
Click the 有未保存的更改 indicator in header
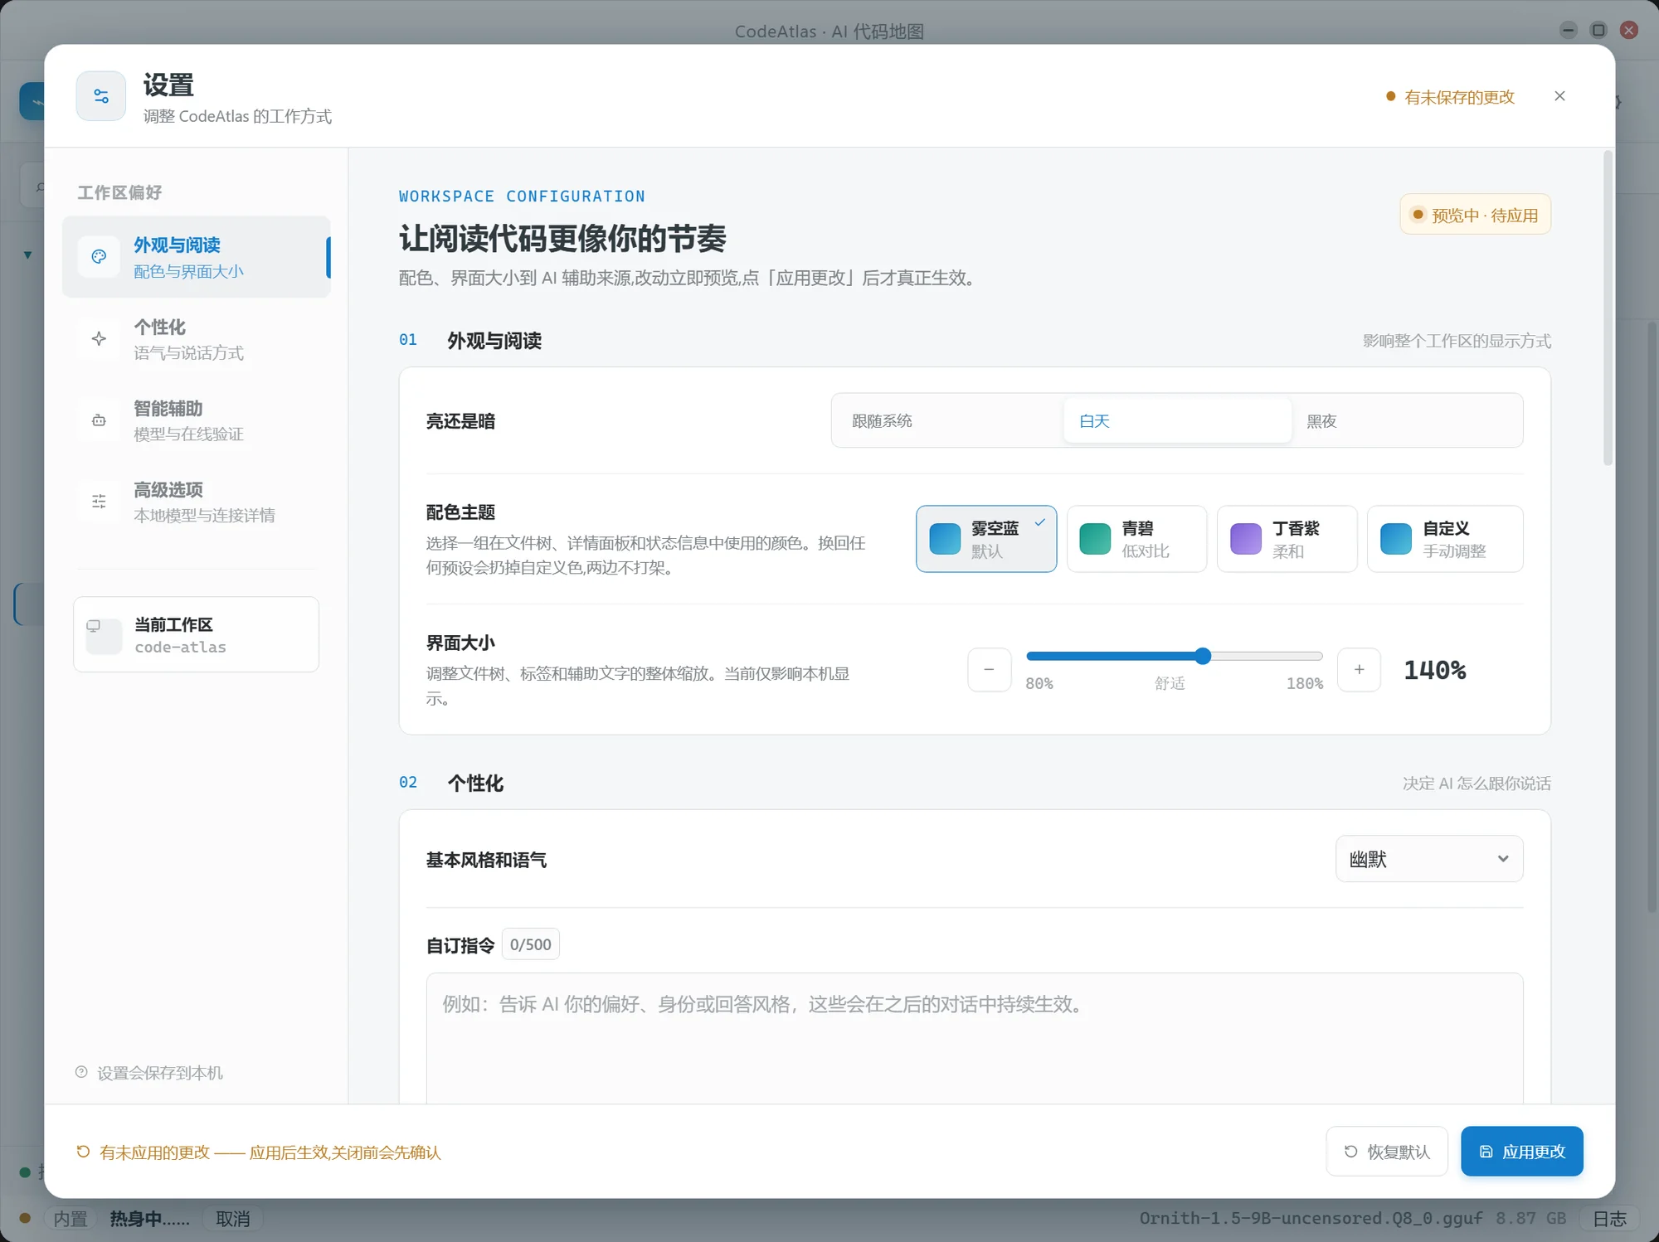(x=1451, y=97)
